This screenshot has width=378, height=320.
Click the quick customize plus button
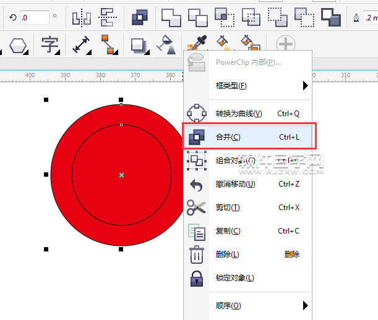click(286, 44)
